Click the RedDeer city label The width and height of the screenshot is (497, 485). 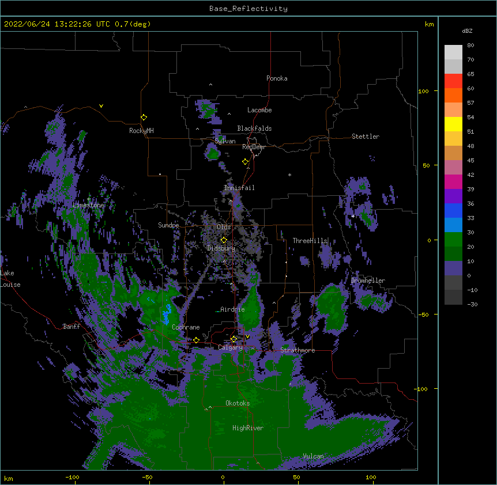[x=254, y=147]
